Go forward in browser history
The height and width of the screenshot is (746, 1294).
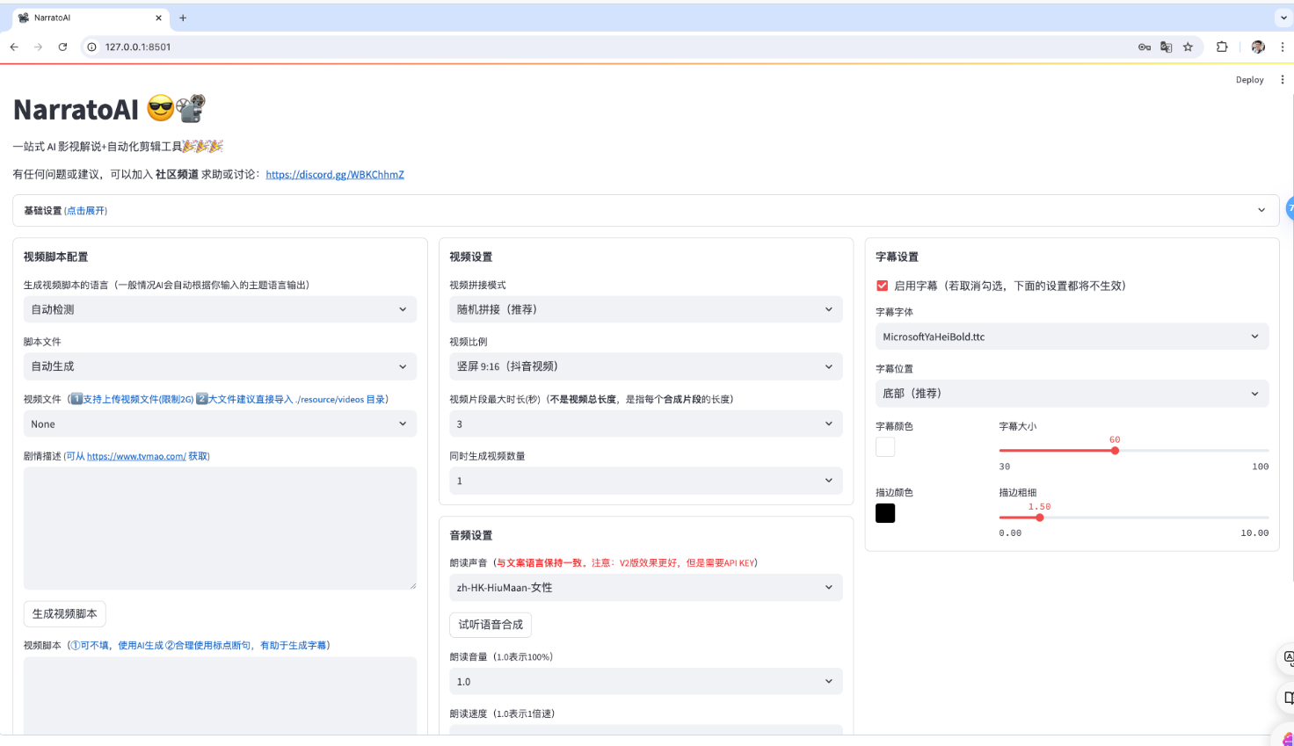(x=38, y=47)
